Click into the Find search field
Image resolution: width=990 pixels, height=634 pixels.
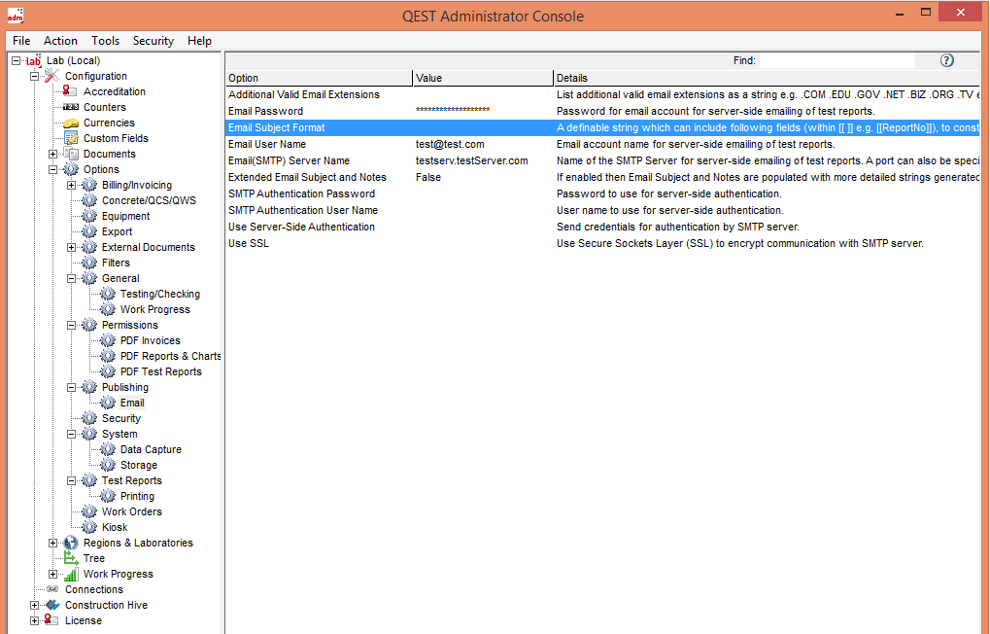pos(836,60)
